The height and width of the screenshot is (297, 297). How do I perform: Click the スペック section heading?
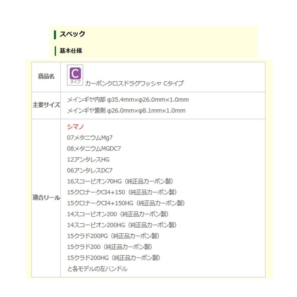coord(72,34)
